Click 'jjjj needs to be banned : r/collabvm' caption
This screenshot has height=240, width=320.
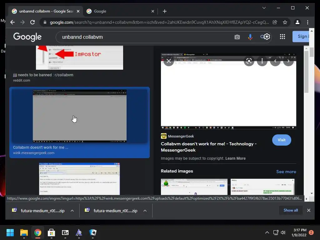pyautogui.click(x=43, y=75)
